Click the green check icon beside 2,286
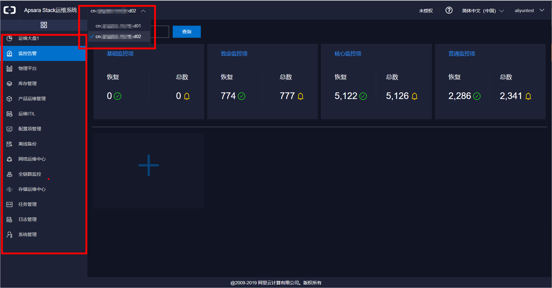 click(x=477, y=96)
